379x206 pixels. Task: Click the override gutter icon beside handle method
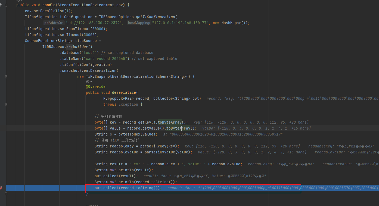point(1,5)
